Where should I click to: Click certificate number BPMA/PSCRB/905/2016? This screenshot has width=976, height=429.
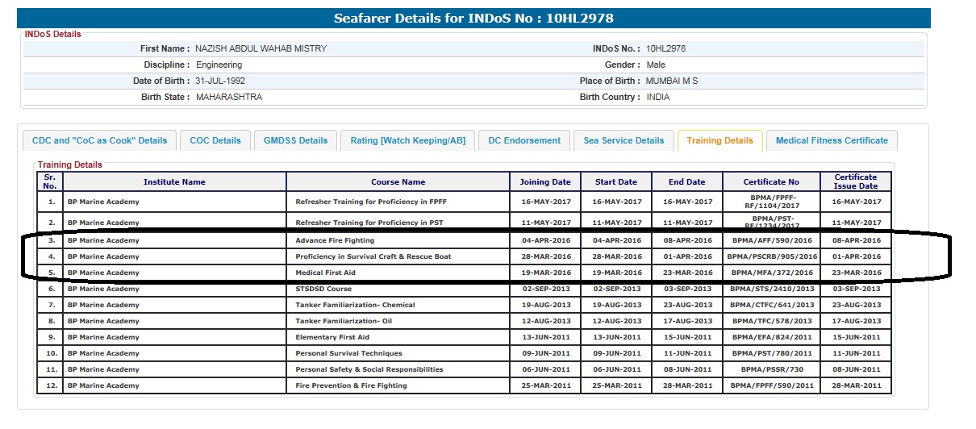pyautogui.click(x=771, y=256)
